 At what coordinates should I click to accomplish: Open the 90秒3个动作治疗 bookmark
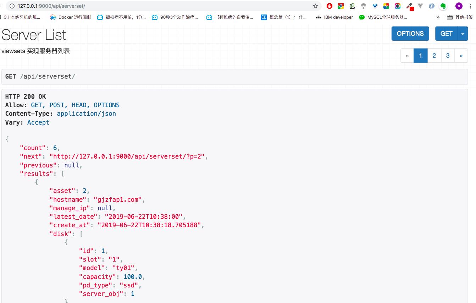pyautogui.click(x=175, y=17)
